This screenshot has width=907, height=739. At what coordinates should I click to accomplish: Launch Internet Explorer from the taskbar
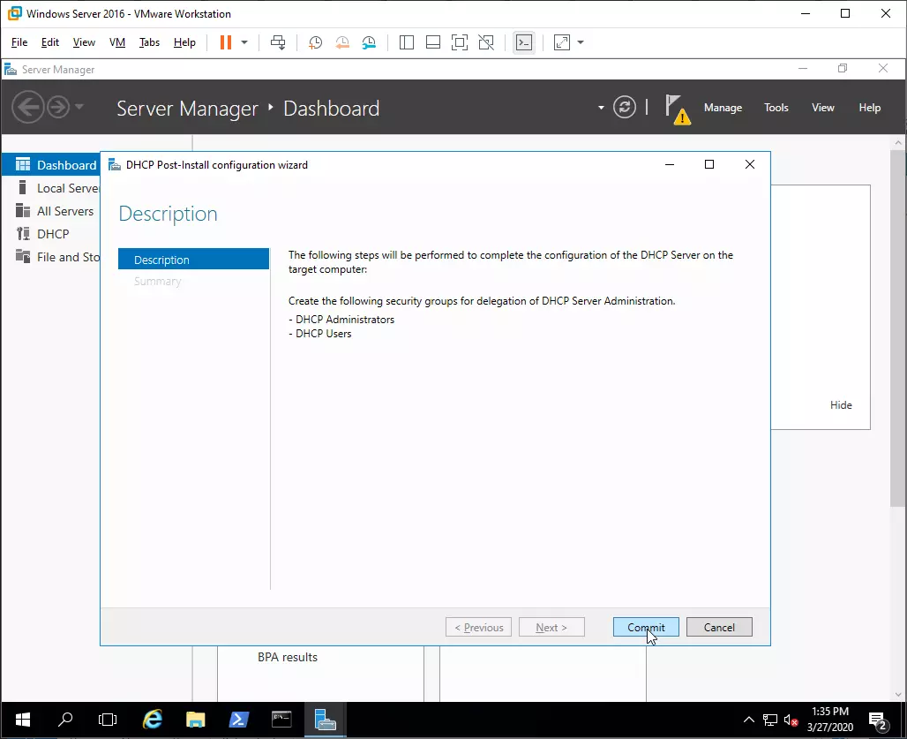152,720
